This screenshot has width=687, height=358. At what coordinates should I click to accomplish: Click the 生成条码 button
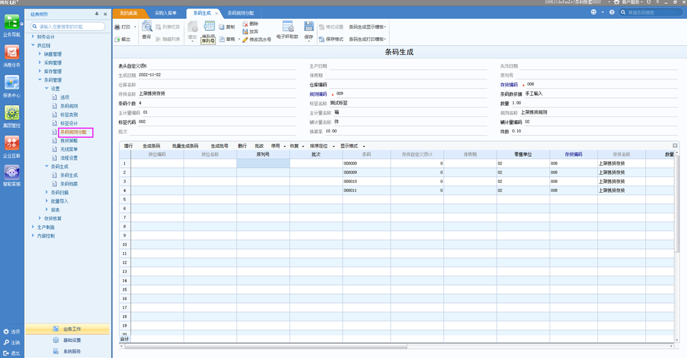tap(151, 146)
